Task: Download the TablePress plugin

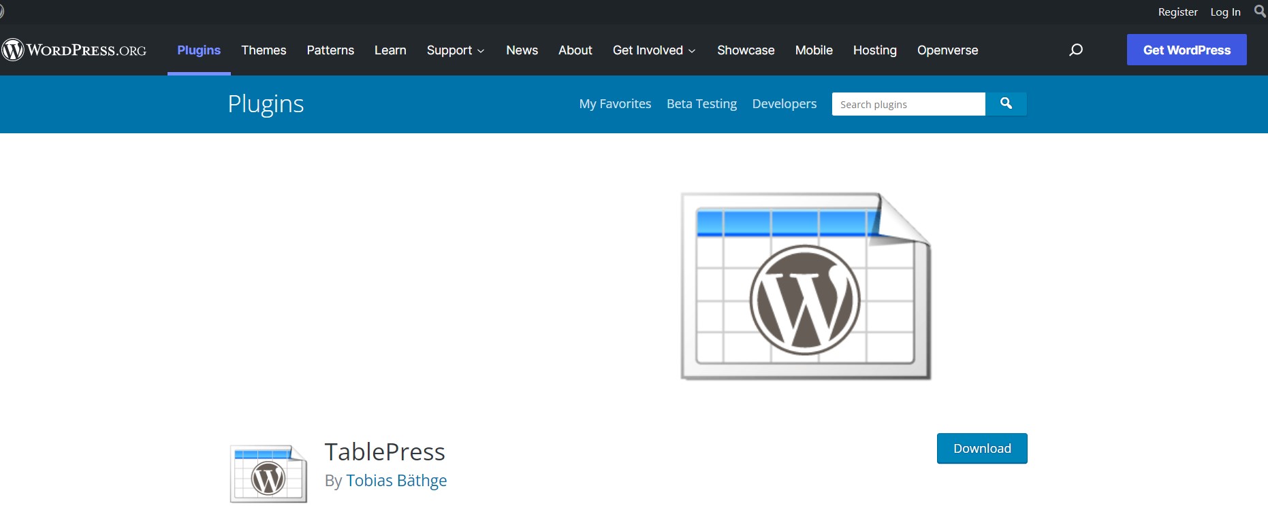Action: (981, 449)
